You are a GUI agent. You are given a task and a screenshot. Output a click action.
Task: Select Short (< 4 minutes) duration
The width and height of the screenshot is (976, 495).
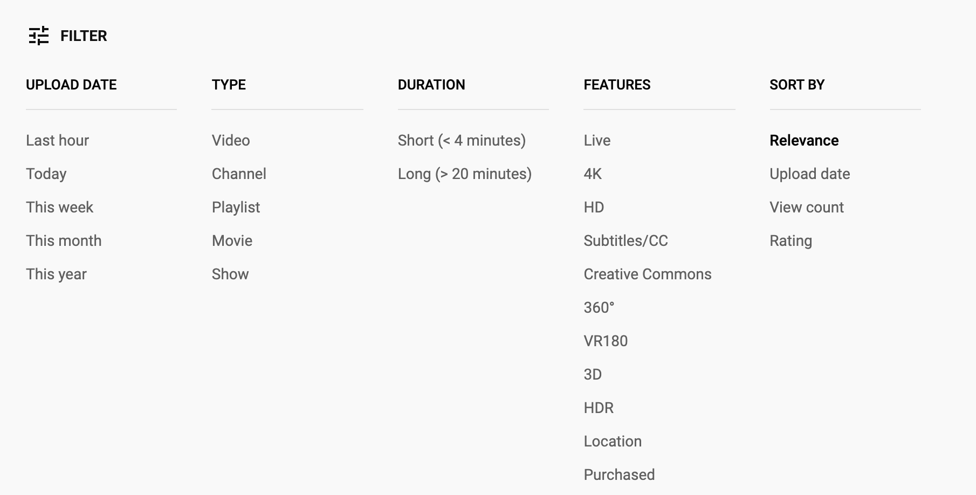[x=462, y=141]
